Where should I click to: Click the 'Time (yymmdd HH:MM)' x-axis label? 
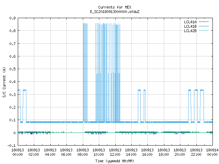pyautogui.click(x=115, y=161)
